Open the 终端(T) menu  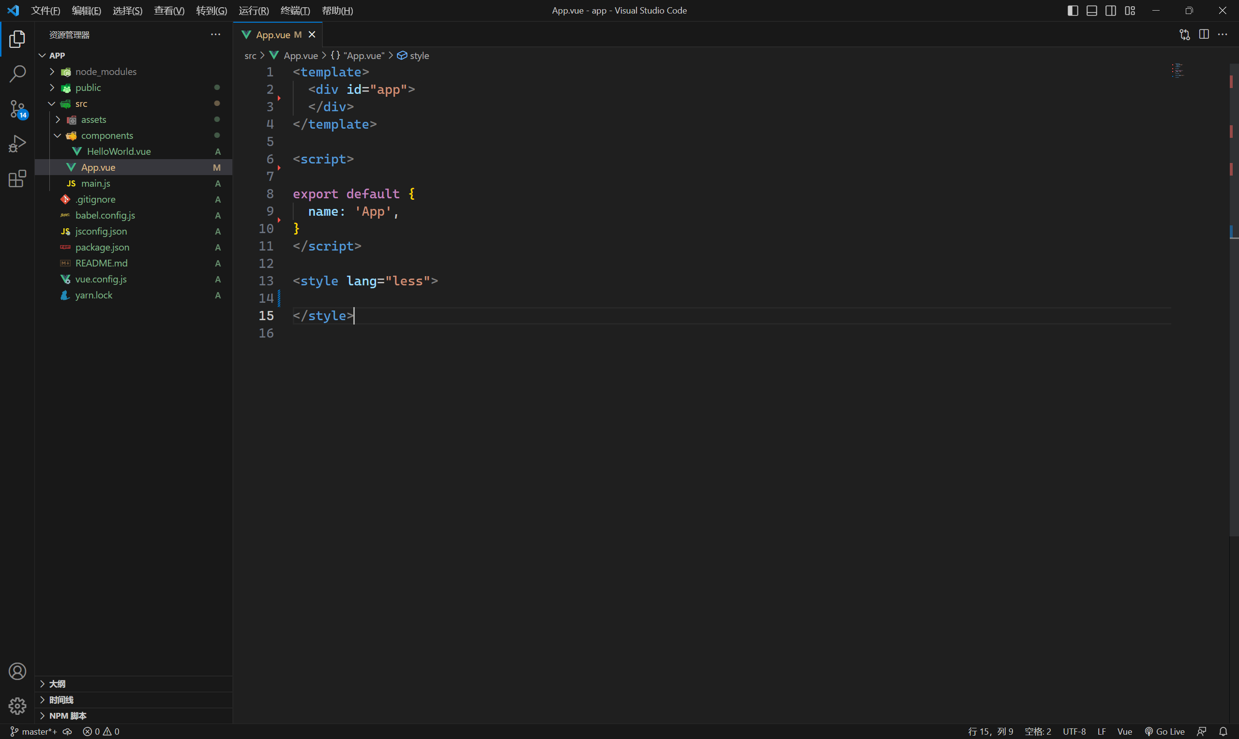295,11
